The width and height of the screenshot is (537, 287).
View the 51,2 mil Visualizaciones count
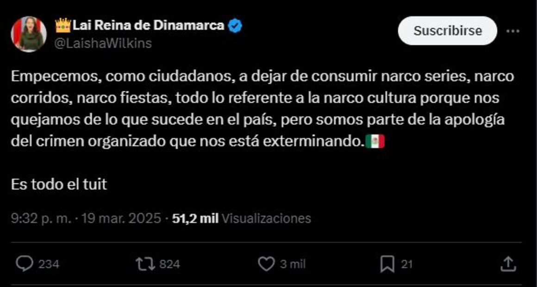point(242,218)
